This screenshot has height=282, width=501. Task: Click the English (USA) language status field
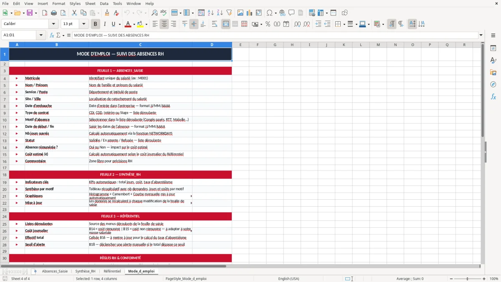pyautogui.click(x=289, y=279)
